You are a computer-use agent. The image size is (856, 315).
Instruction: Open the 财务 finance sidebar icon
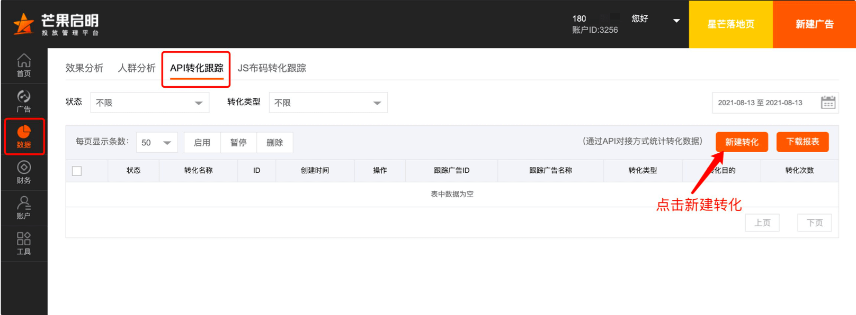[x=24, y=172]
